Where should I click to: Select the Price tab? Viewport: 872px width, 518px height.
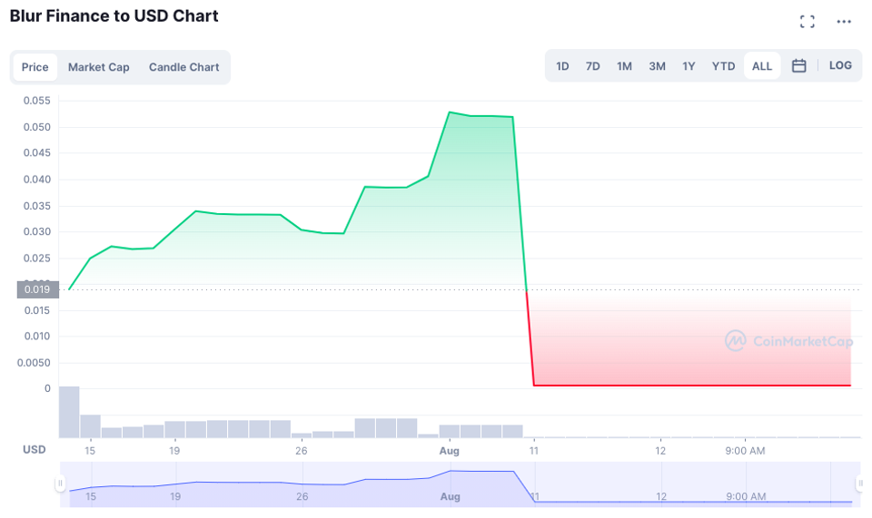(x=35, y=67)
